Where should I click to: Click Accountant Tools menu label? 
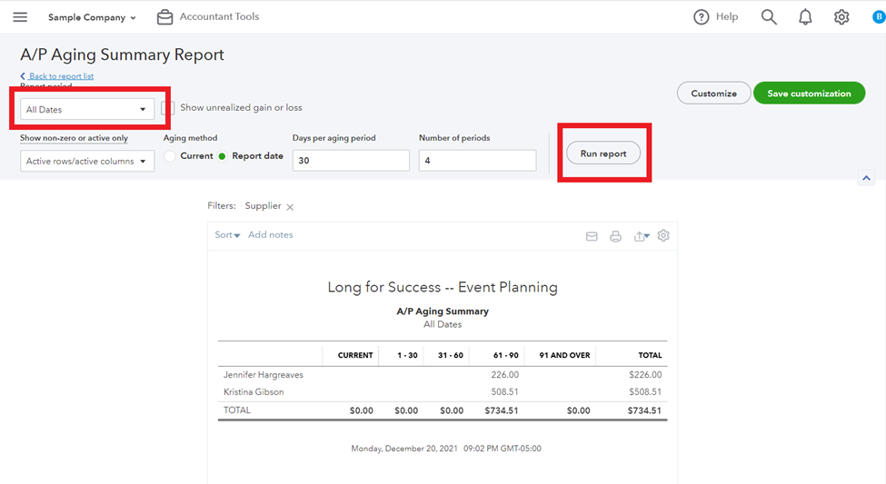coord(219,16)
